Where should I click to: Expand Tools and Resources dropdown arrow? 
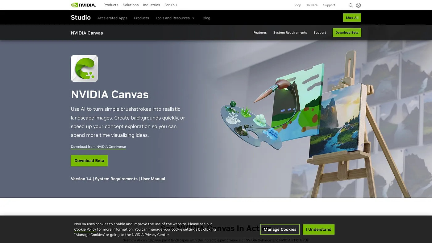(193, 18)
